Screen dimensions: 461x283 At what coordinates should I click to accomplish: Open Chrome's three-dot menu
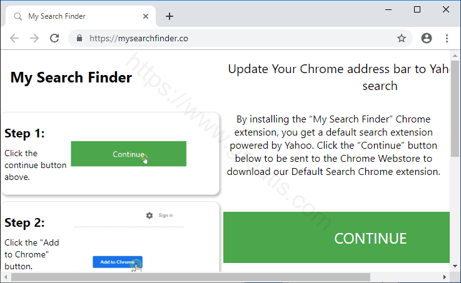pos(447,38)
